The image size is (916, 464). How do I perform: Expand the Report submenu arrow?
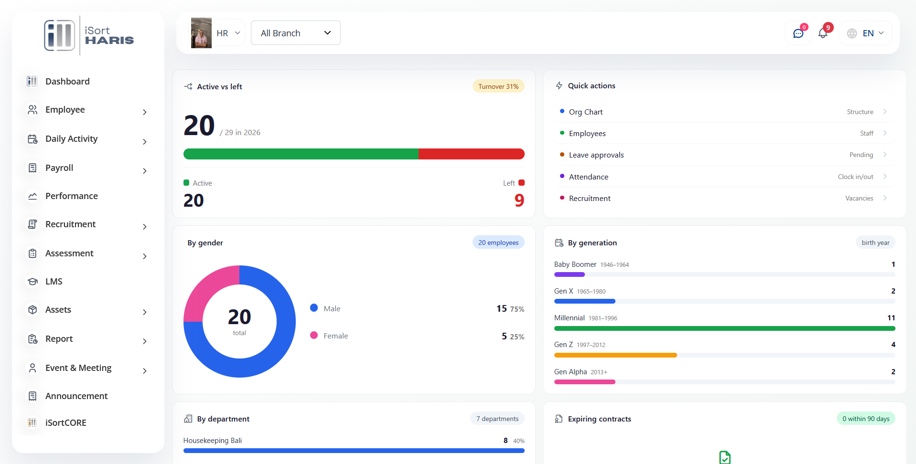click(145, 341)
